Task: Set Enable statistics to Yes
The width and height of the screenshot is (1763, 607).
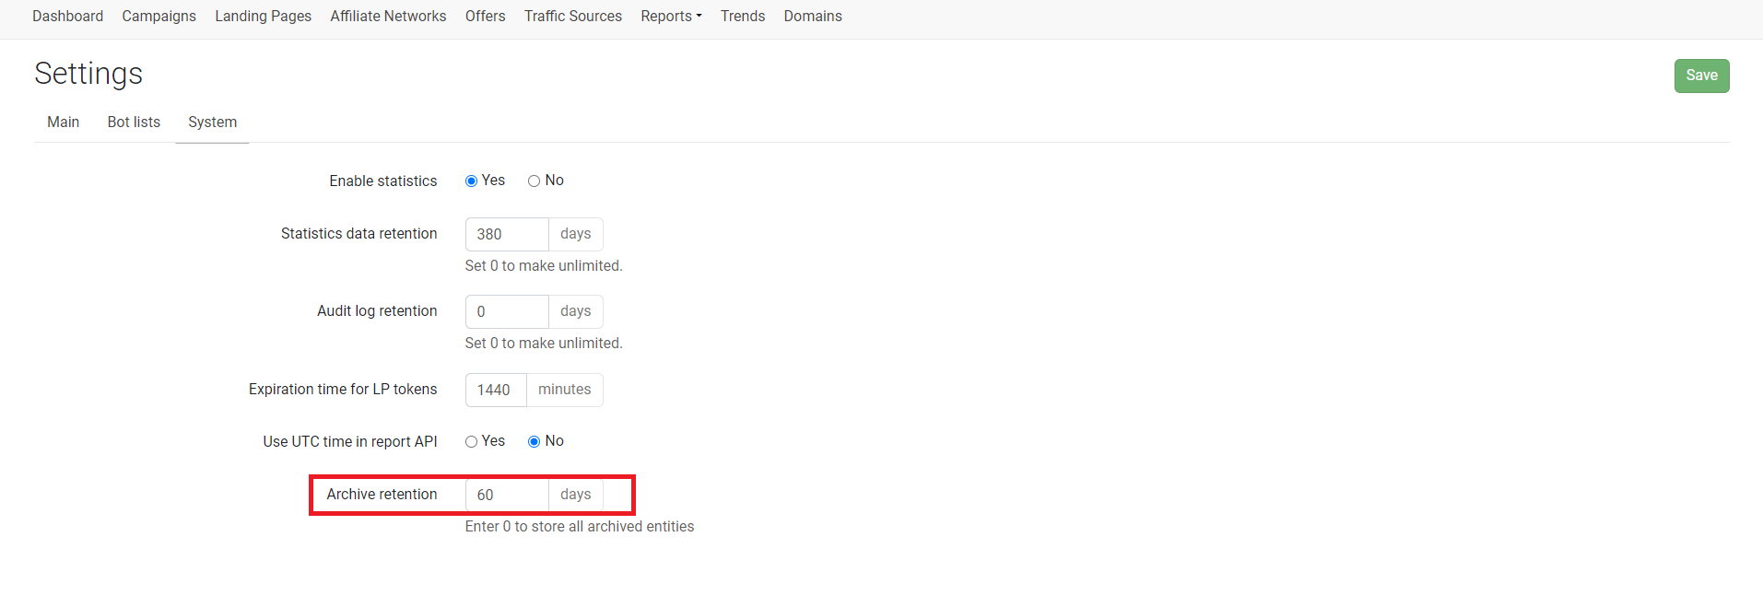Action: coord(471,181)
